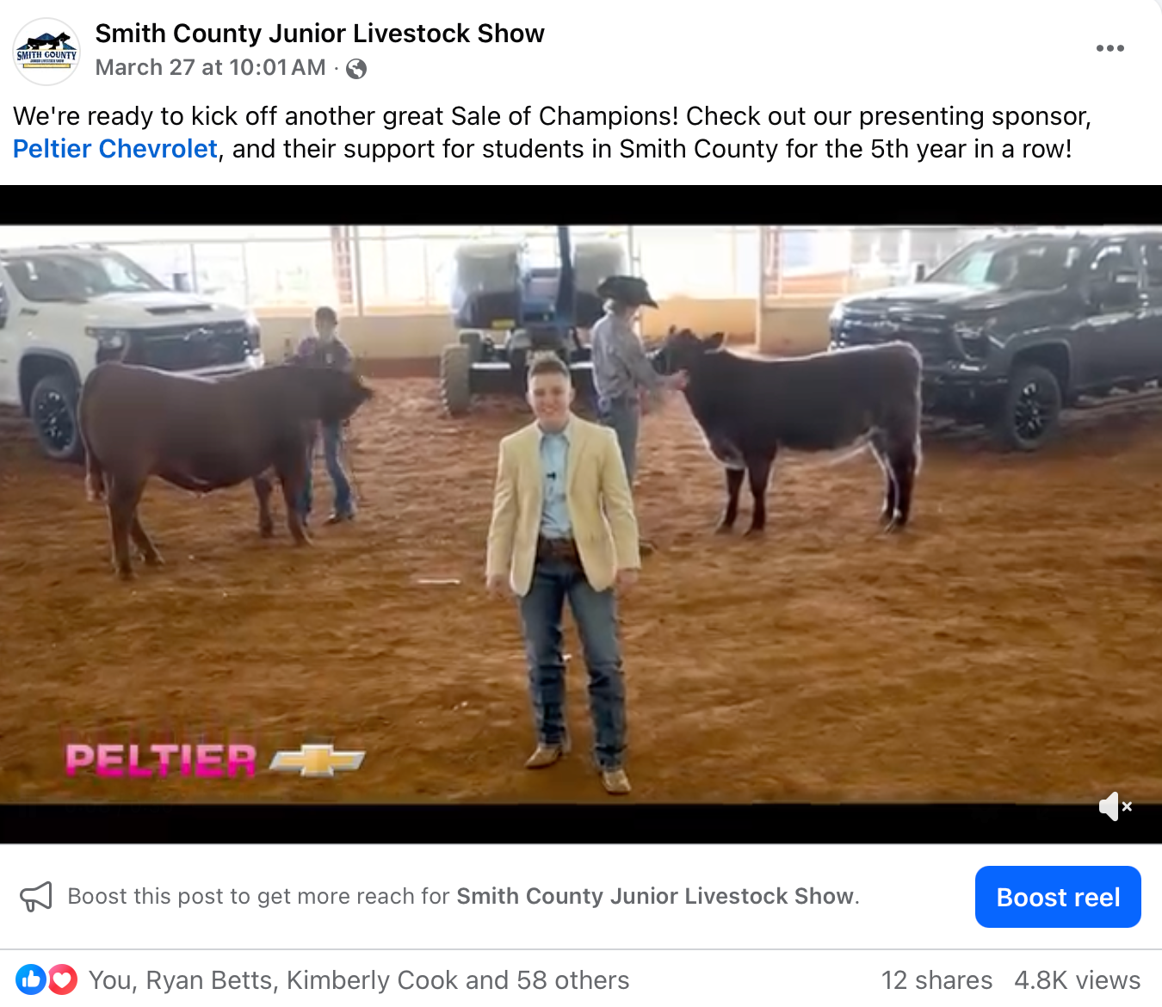Click the Like reaction thumbs-up icon

30,979
